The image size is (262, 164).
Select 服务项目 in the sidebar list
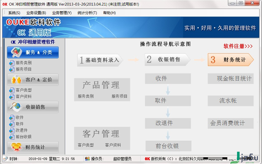pyautogui.click(x=24, y=69)
